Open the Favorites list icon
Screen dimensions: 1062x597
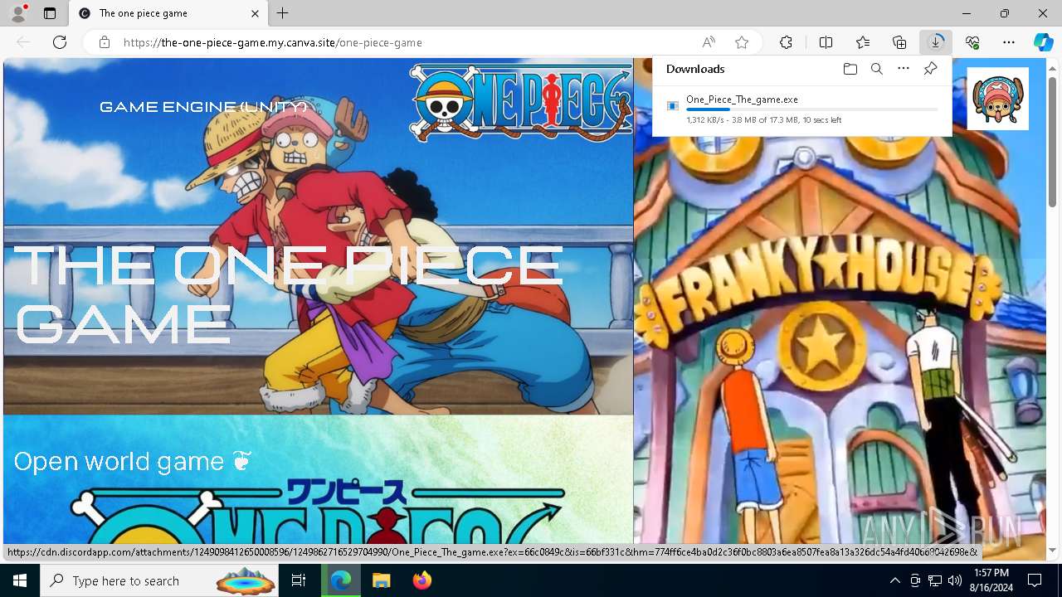pos(863,42)
